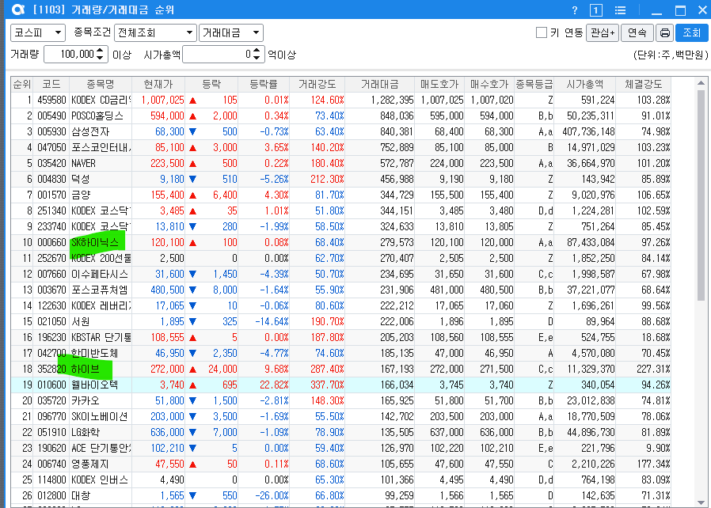711x508 pixels.
Task: Sort by the 매도호가 column header
Action: [x=439, y=85]
